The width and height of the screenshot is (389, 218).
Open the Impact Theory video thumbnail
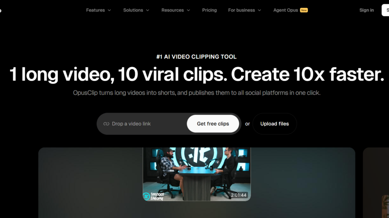click(197, 174)
